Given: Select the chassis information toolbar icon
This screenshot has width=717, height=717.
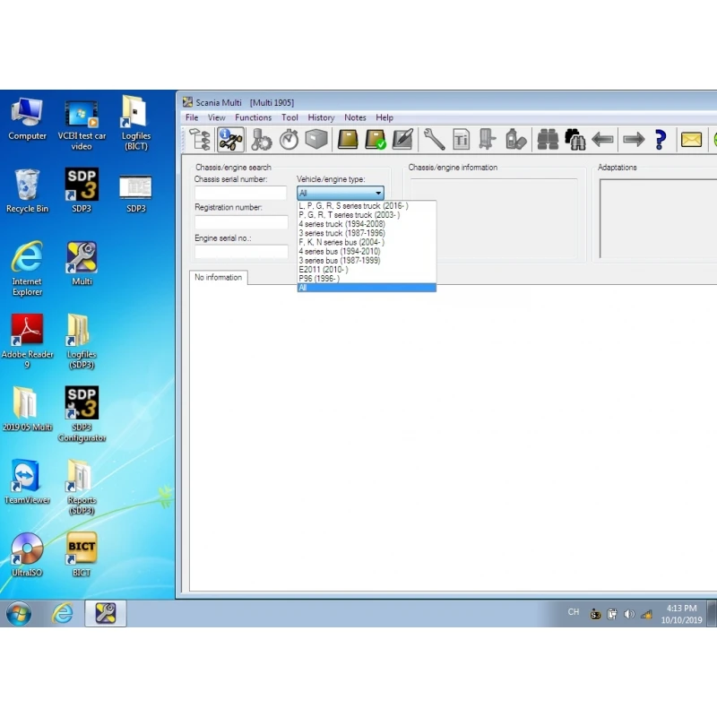Looking at the screenshot, I should click(x=230, y=140).
